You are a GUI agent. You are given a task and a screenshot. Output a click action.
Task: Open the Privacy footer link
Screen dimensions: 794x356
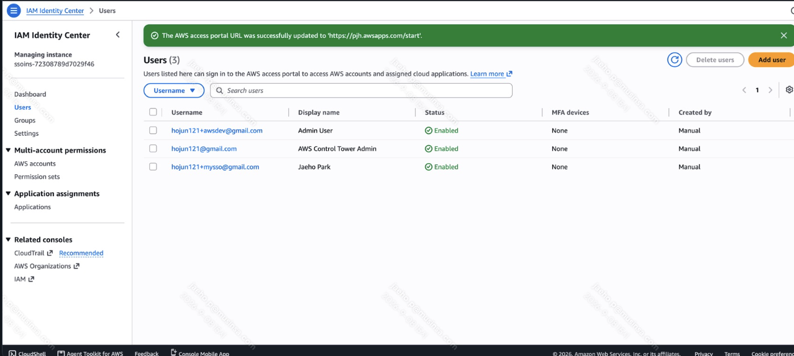click(703, 354)
